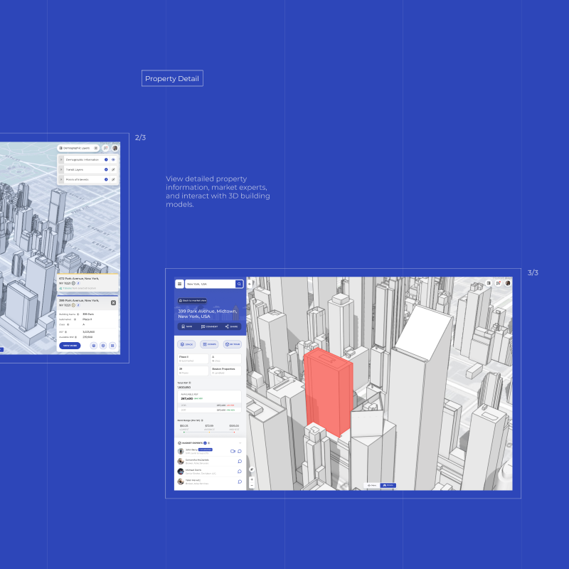Hide the Demographic Information layer via its eye icon
Viewport: 569px width, 569px height.
113,159
